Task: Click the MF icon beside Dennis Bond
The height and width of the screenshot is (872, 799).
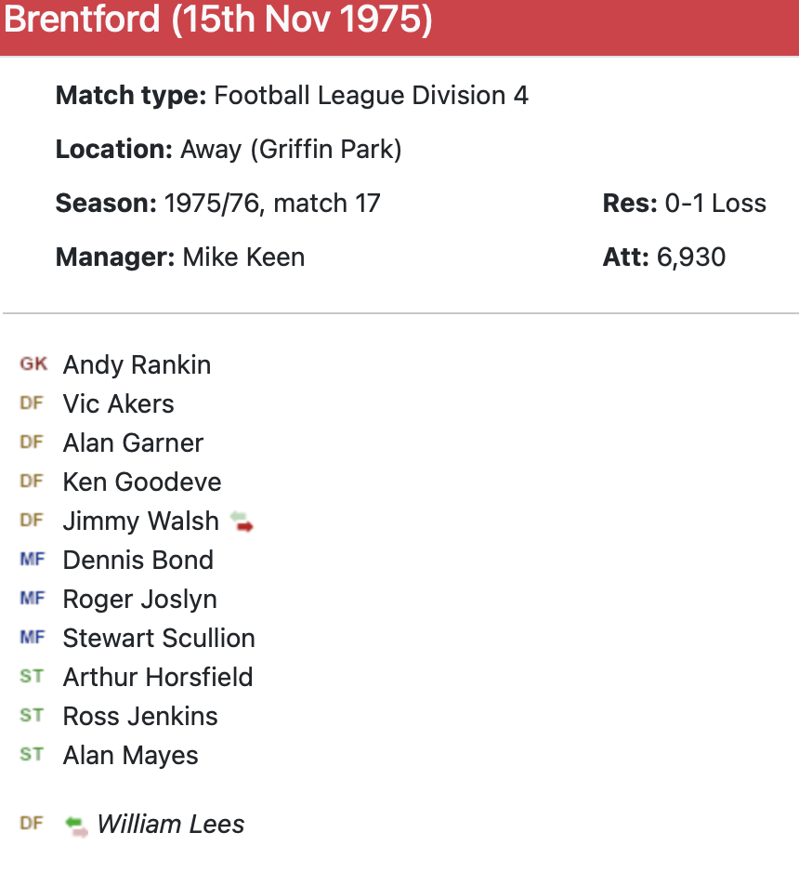Action: pyautogui.click(x=32, y=560)
